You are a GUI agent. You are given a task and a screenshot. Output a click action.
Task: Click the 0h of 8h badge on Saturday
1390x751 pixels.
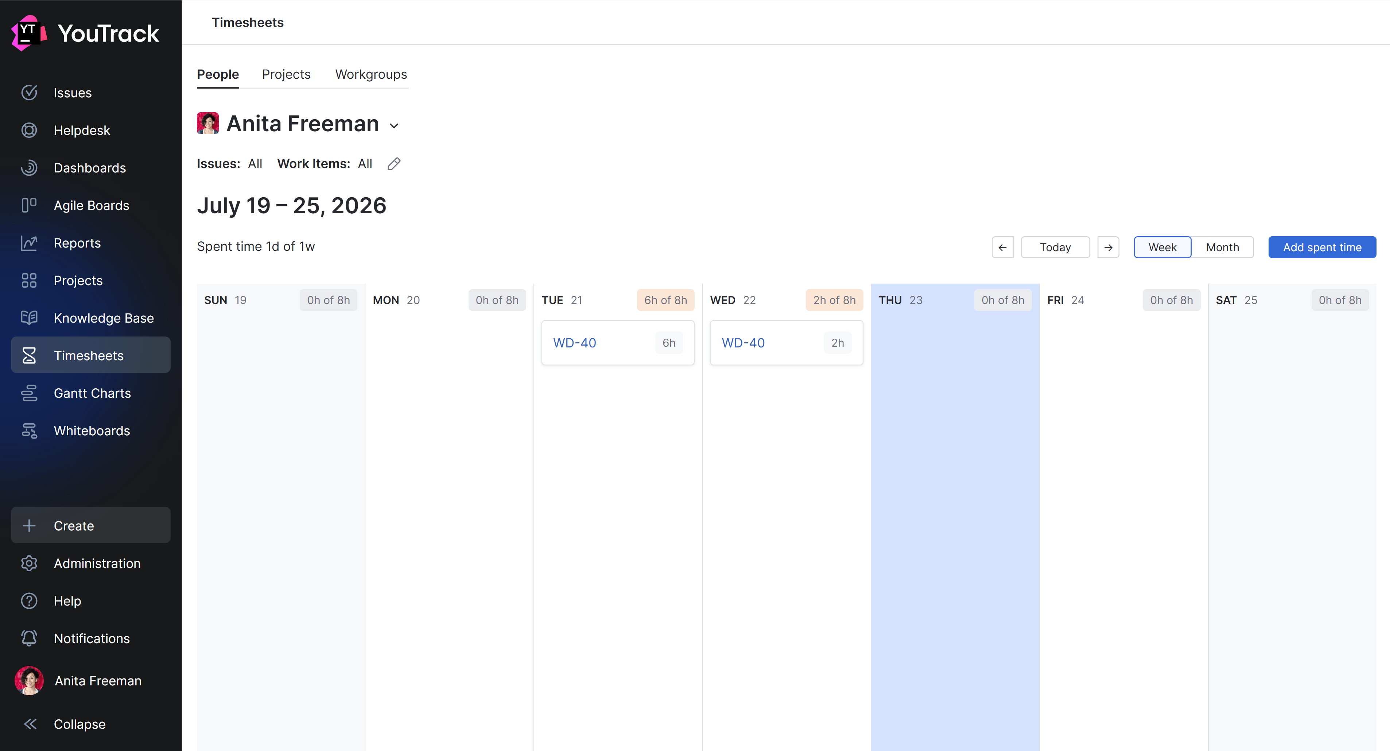click(x=1340, y=300)
